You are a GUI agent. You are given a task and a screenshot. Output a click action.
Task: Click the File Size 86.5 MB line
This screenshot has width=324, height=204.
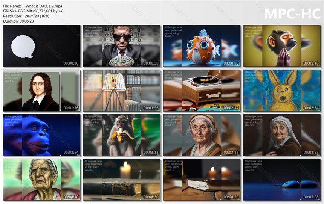[33, 11]
